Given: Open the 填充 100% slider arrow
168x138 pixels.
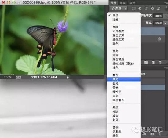Looking at the screenshot, I should [166, 23].
